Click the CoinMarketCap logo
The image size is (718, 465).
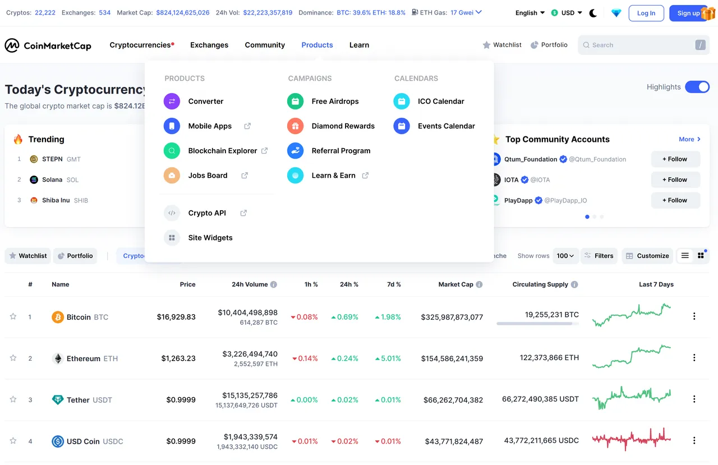tap(48, 45)
